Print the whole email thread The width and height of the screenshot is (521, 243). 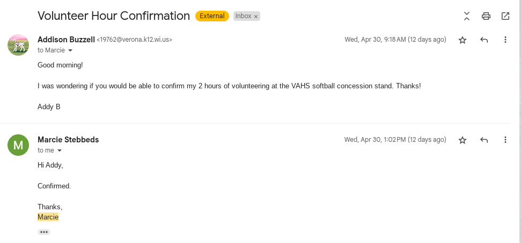click(x=486, y=16)
